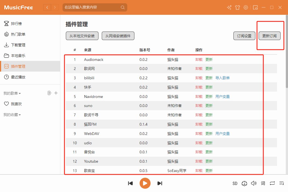Click the import playlist icon
Viewport: 288px width, 192px height.
coord(49,93)
